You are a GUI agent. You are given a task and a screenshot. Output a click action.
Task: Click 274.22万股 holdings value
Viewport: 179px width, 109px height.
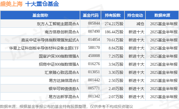(114, 24)
